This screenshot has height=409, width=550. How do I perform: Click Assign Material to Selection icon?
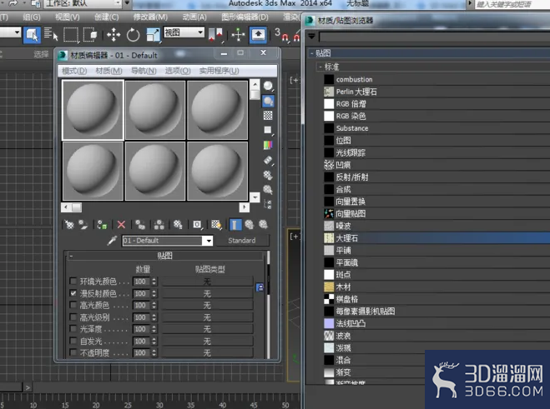[x=102, y=224]
